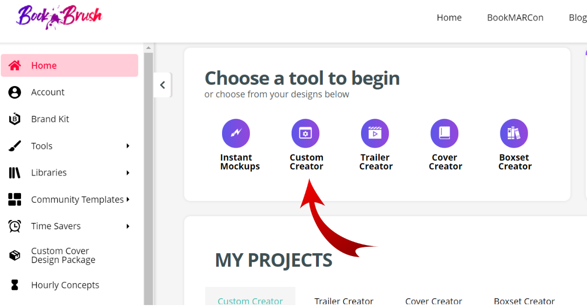
Task: Click the Community Templates grid icon
Action: pos(15,199)
